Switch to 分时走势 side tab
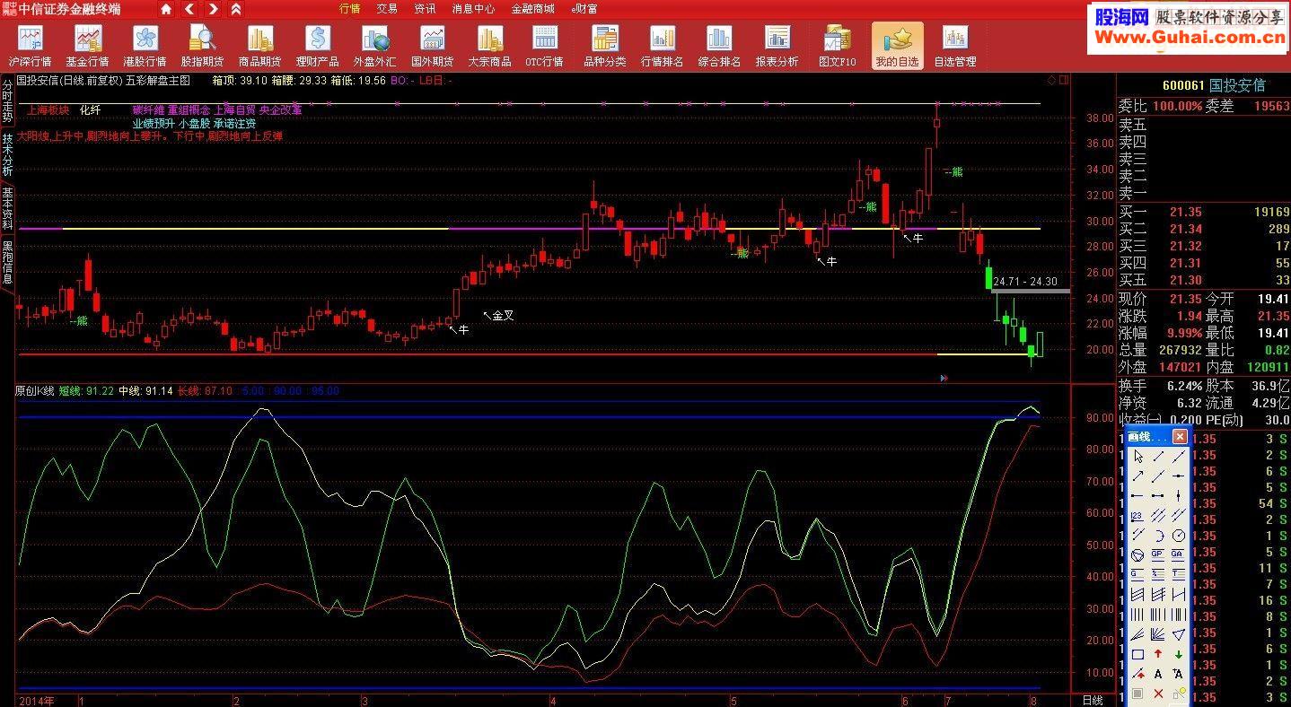This screenshot has width=1291, height=707. point(7,100)
